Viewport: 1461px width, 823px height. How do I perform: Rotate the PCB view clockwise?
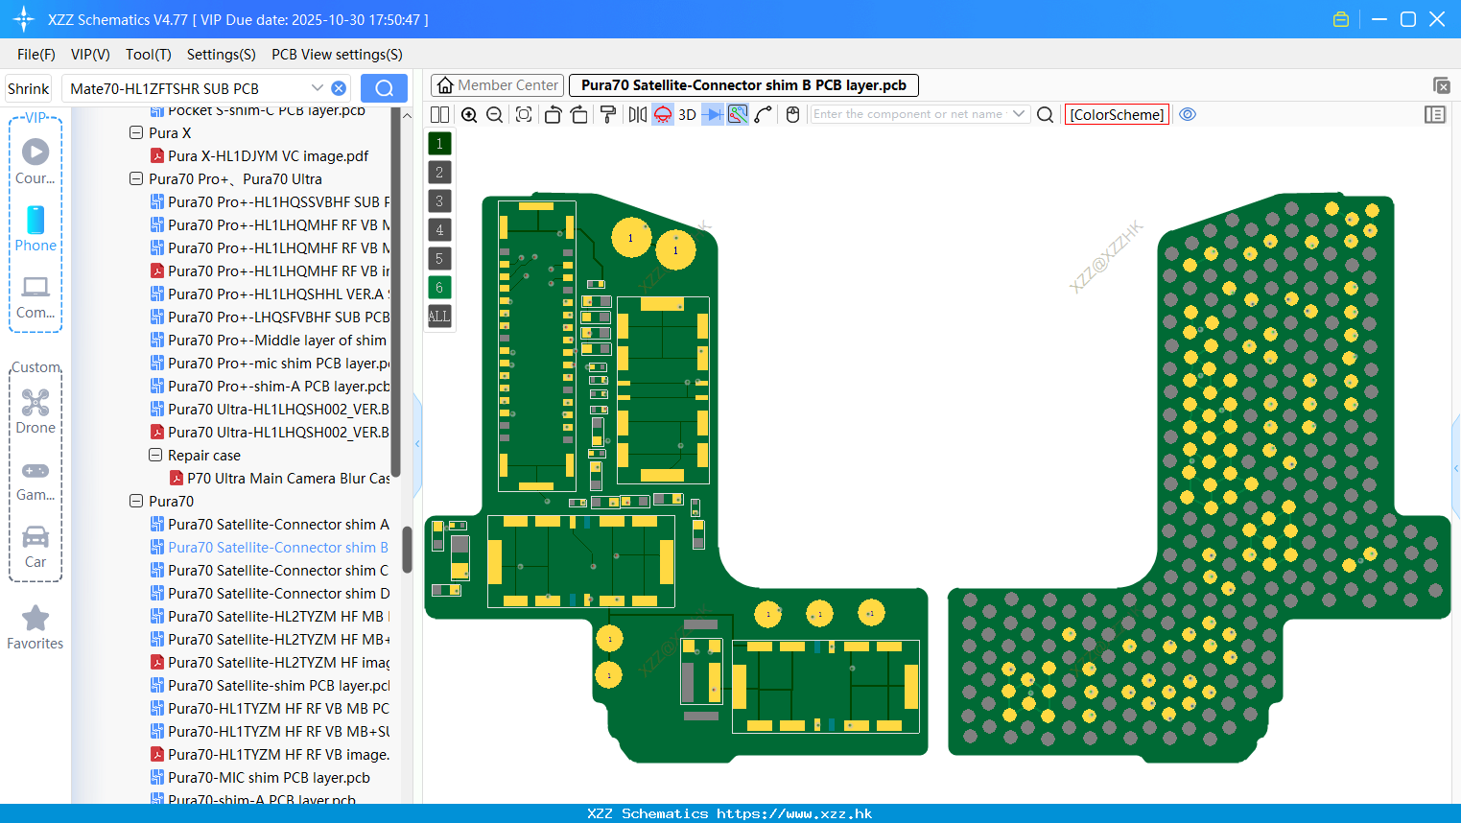[578, 114]
